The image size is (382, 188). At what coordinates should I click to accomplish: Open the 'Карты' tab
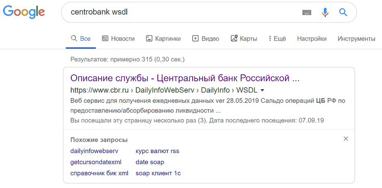(244, 39)
